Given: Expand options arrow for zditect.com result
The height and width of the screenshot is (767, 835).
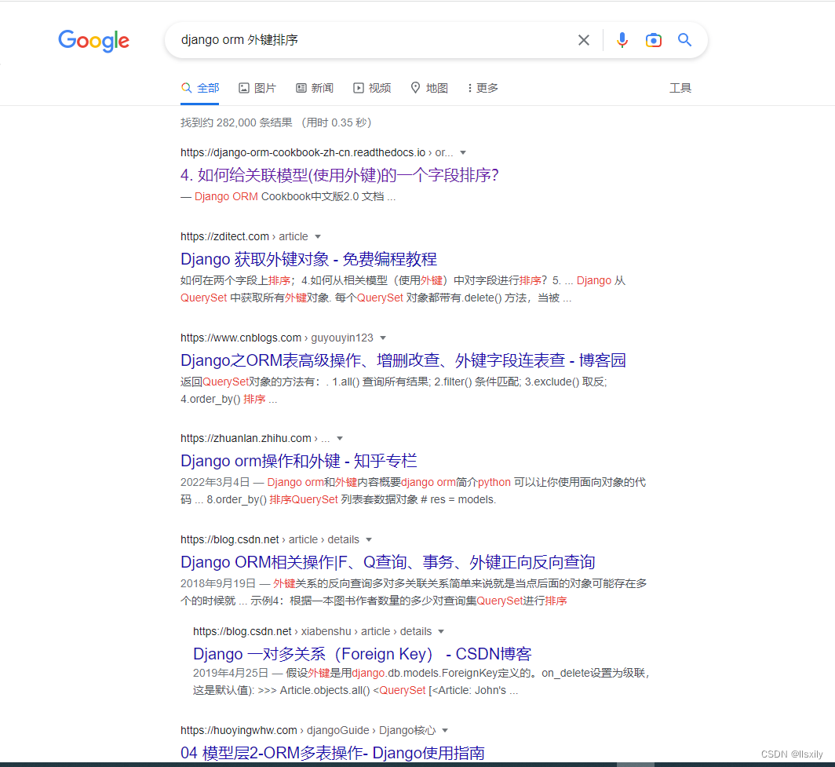Looking at the screenshot, I should click(318, 236).
